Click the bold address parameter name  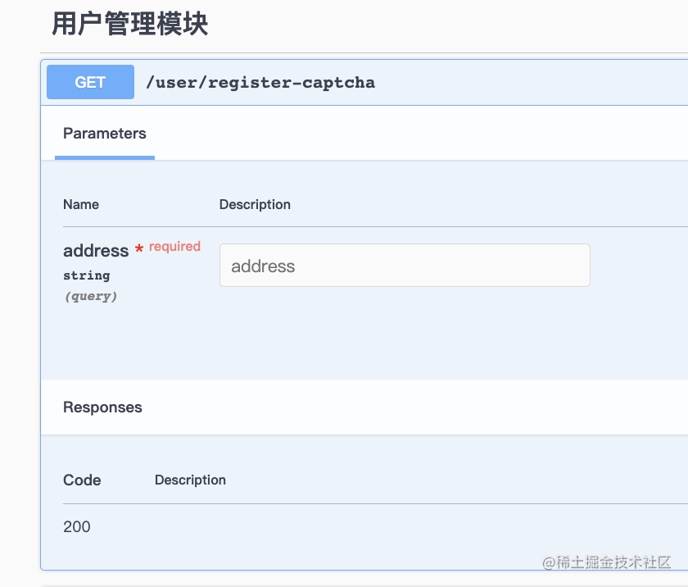click(96, 251)
